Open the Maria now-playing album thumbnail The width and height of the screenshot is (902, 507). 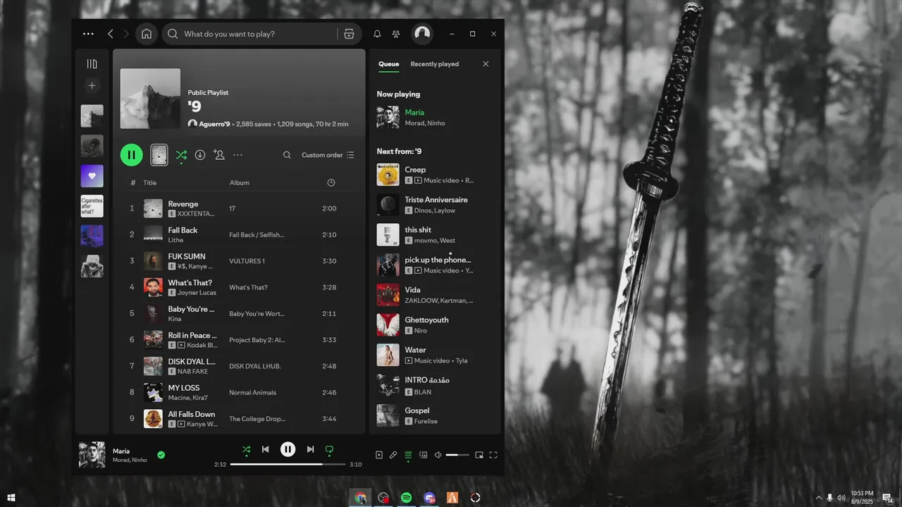pos(92,455)
